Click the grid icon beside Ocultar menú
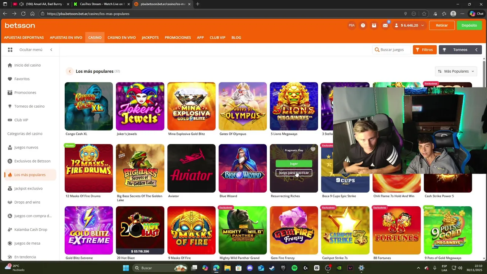487x274 pixels. tap(10, 50)
